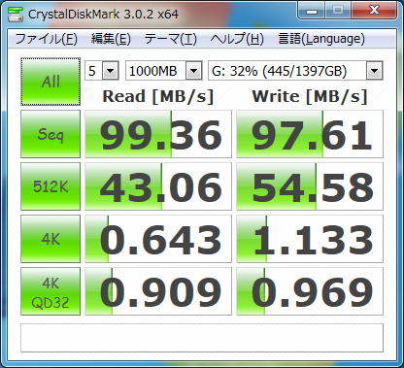Start the 512K random test

50,186
